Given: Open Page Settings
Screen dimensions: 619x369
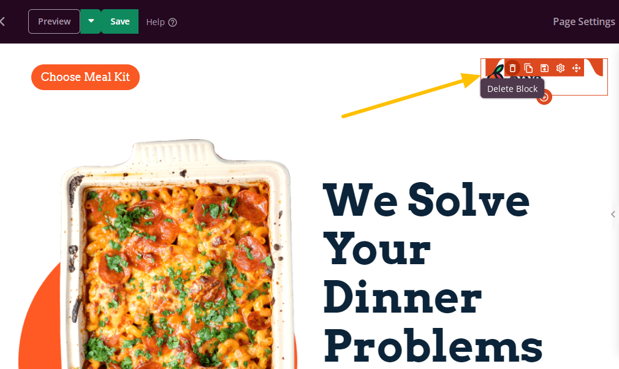Looking at the screenshot, I should click(x=584, y=21).
